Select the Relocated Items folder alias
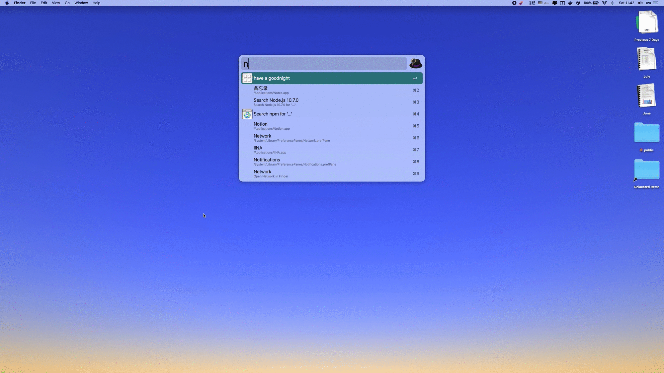This screenshot has width=664, height=373. coord(646,173)
